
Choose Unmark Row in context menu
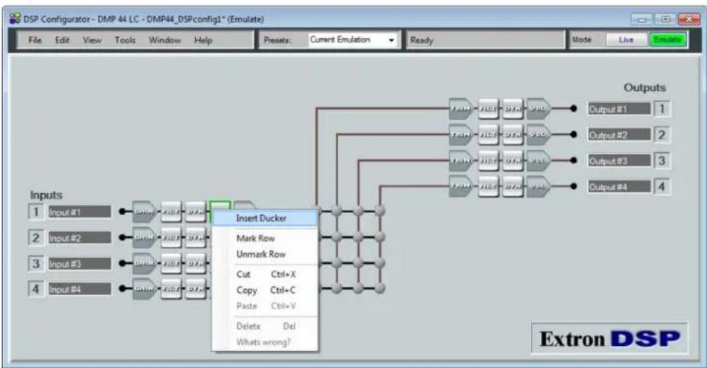[x=265, y=254]
